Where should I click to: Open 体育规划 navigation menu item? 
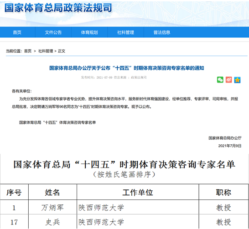89,32
